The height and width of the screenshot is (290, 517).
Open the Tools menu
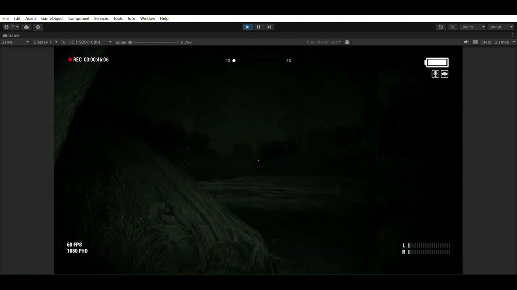point(118,19)
